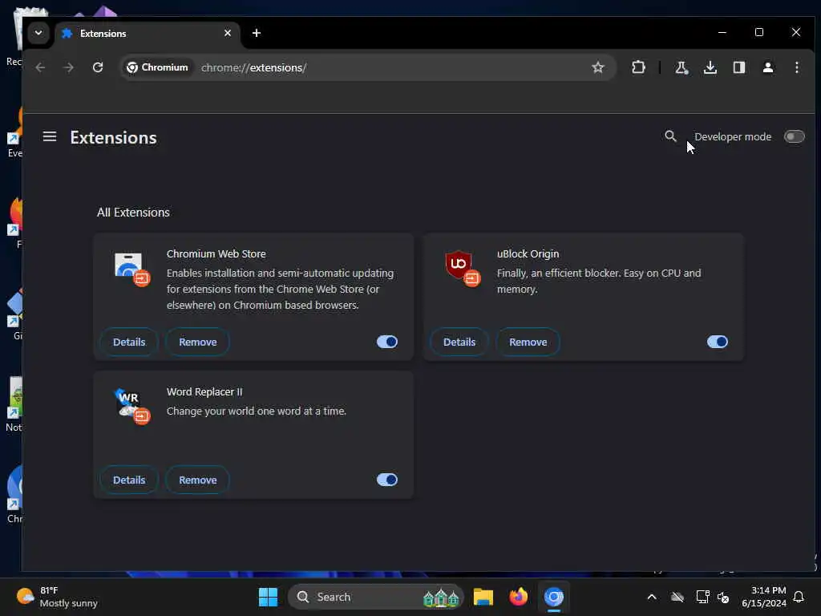Open the Extensions hamburger main menu
This screenshot has height=616, width=821.
[x=50, y=136]
